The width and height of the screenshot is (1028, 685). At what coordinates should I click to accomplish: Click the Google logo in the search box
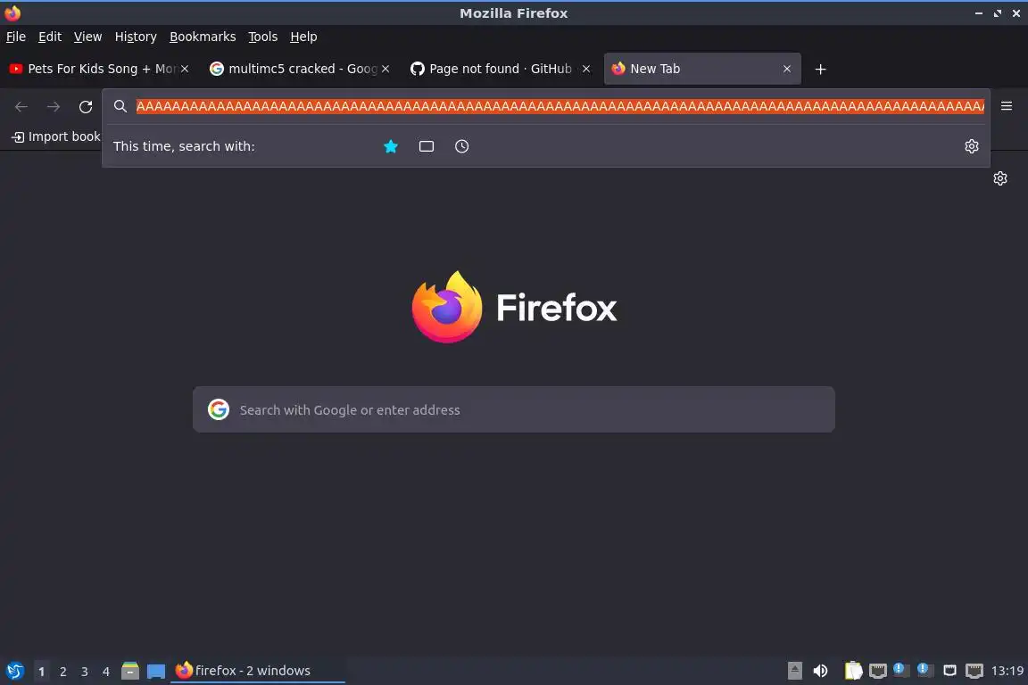click(219, 409)
